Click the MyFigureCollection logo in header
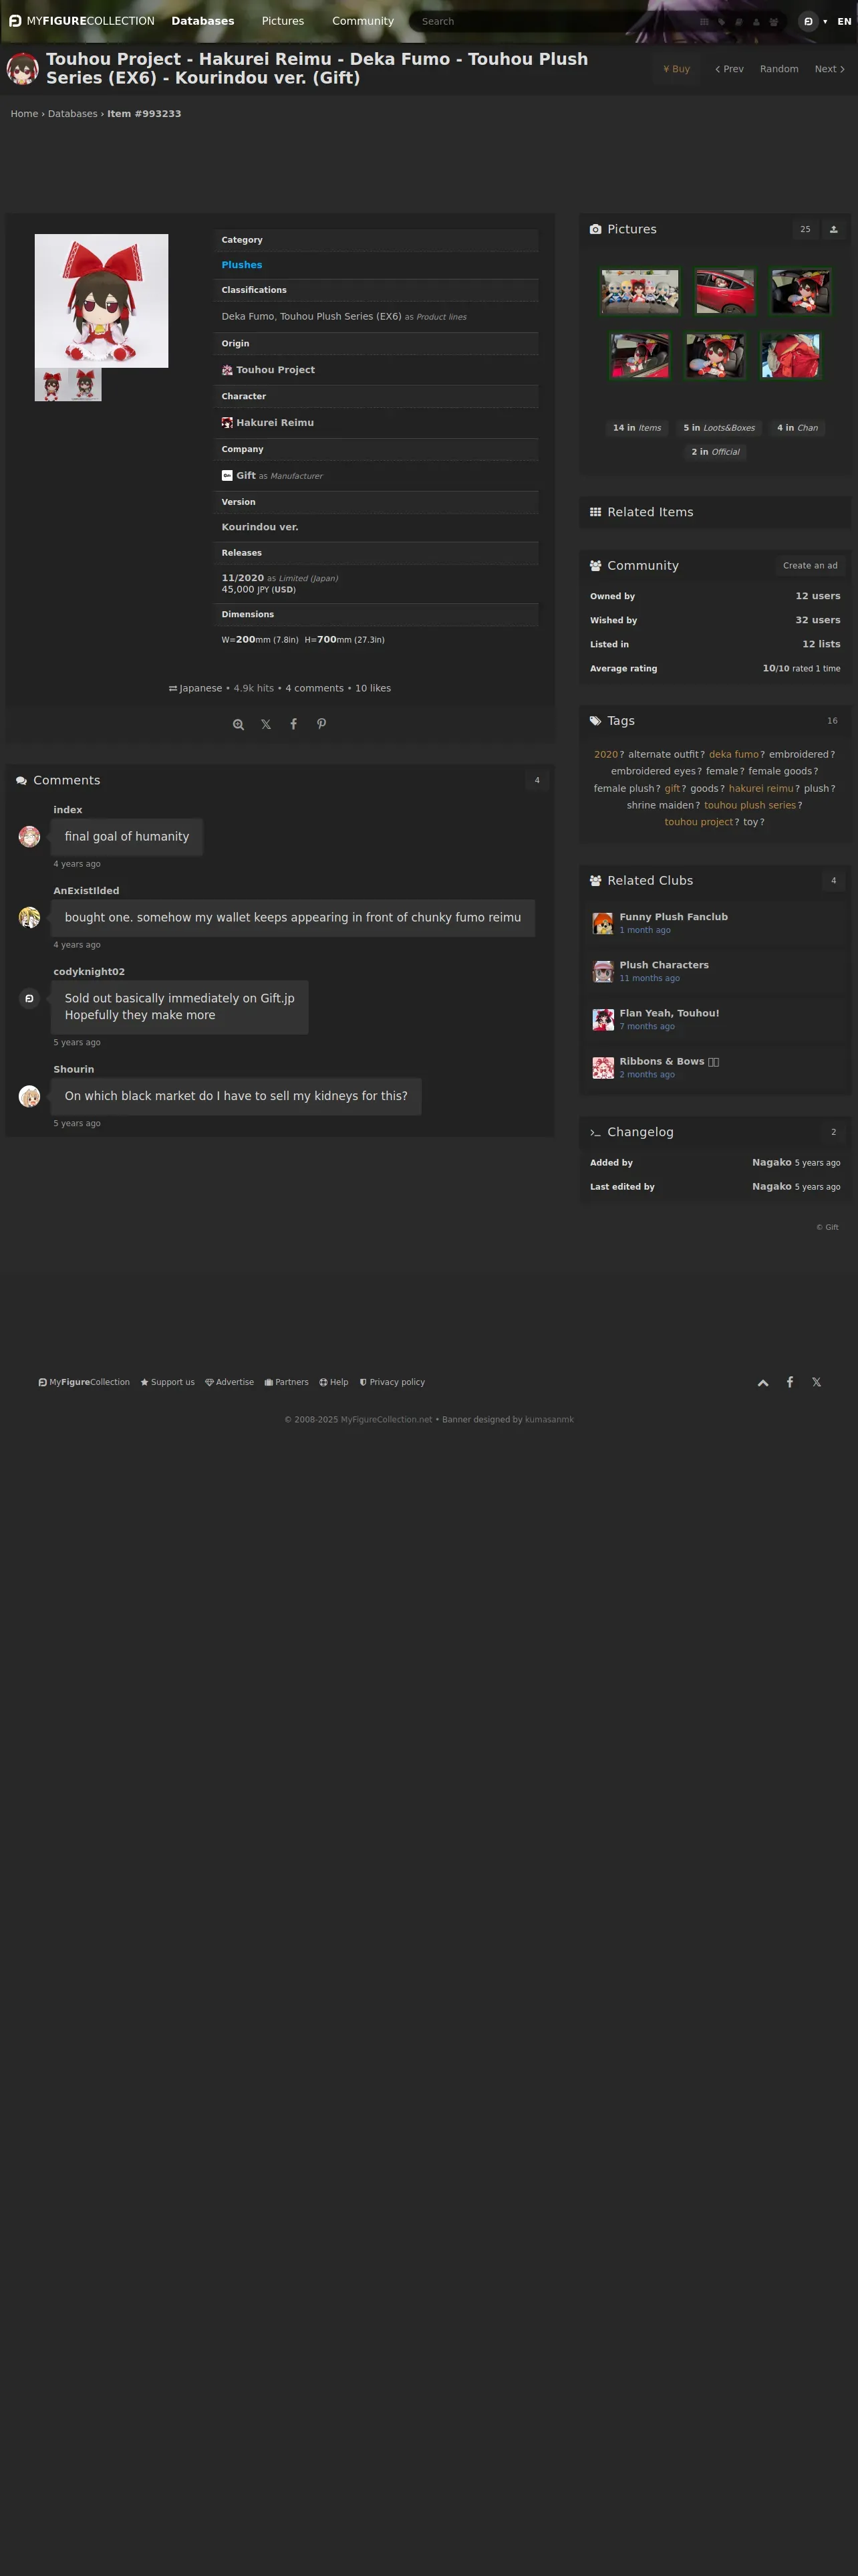 coord(82,21)
